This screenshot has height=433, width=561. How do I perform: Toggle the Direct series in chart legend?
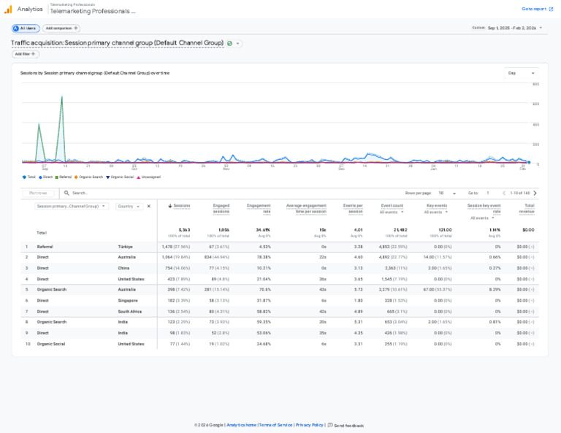point(45,177)
